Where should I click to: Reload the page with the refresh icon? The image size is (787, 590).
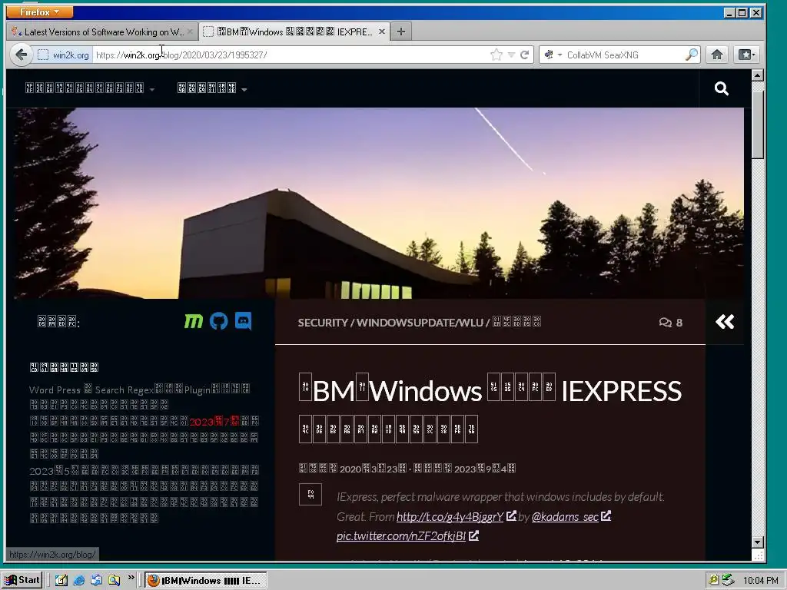[524, 55]
